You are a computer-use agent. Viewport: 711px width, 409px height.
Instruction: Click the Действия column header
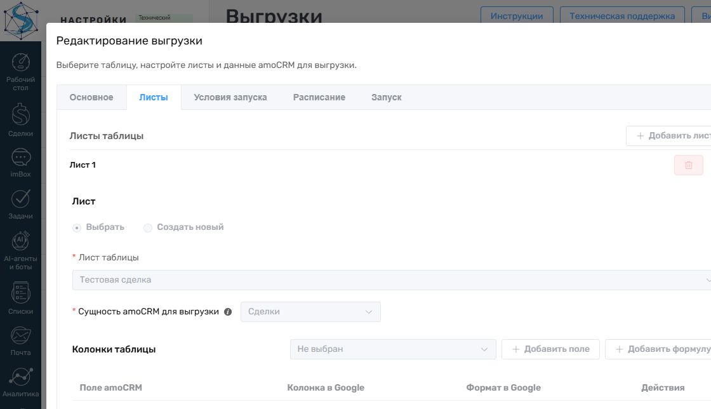(x=663, y=387)
